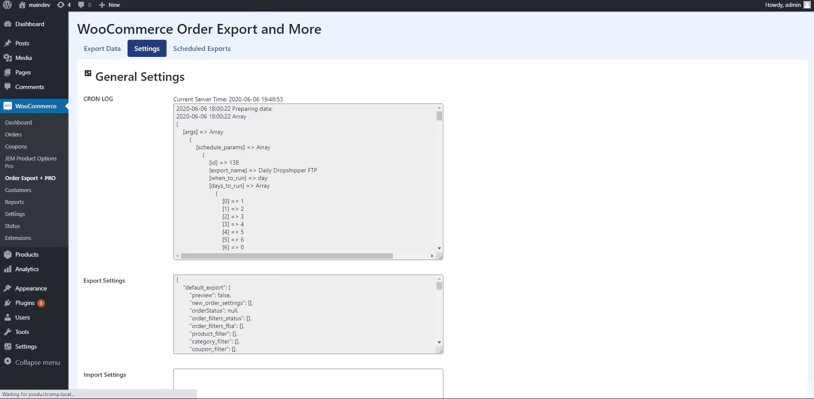The image size is (814, 399).
Task: Click the Plugins update badge 3
Action: [x=41, y=303]
